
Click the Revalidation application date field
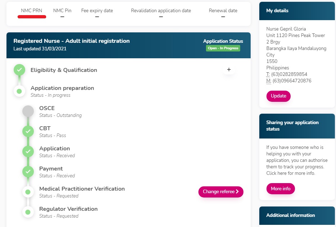(x=161, y=11)
